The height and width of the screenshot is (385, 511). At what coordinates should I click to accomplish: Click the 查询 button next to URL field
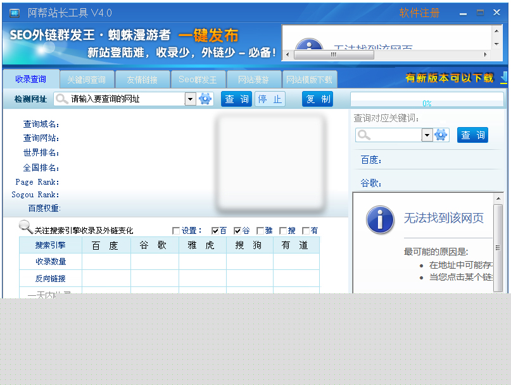pyautogui.click(x=237, y=99)
